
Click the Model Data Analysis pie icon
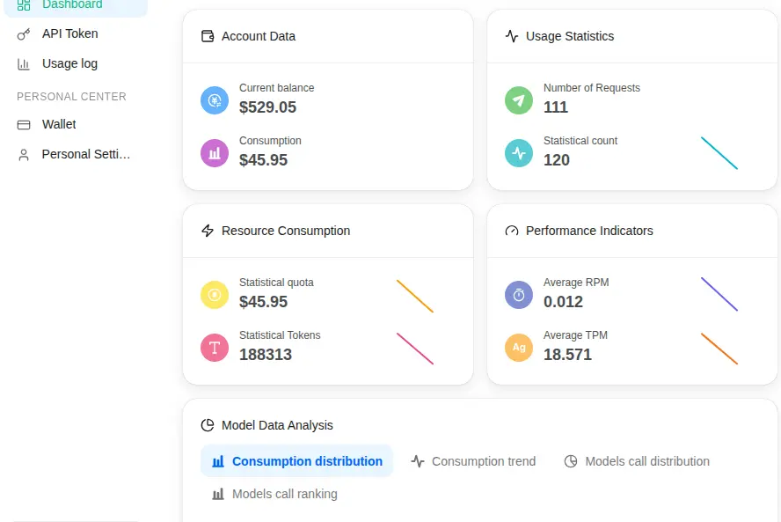tap(208, 425)
